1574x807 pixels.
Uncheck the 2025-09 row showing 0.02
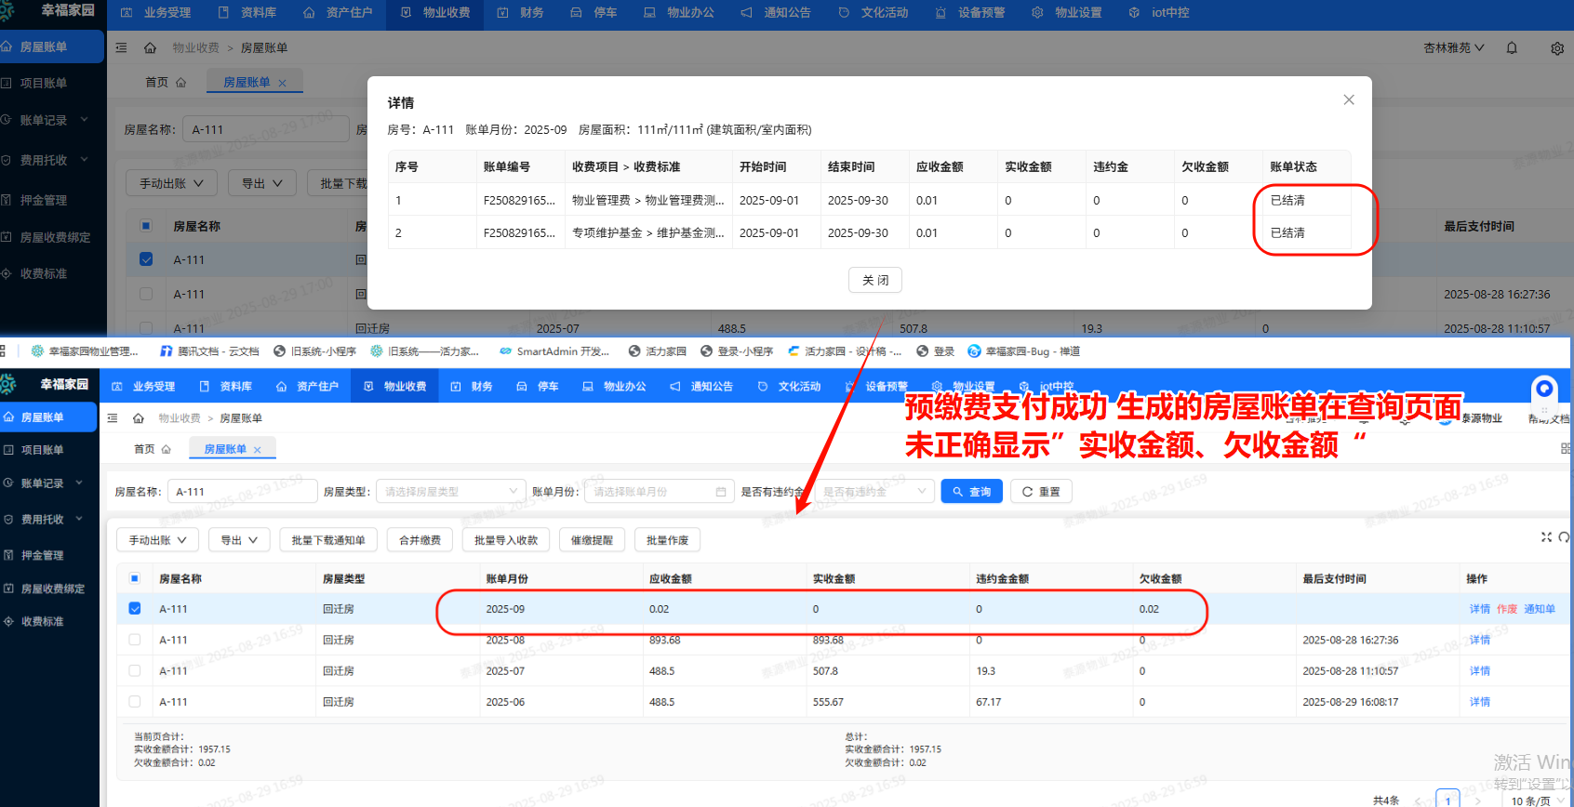pyautogui.click(x=135, y=609)
